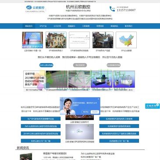Image resolution: width=160 pixels, height=160 pixels.
Task: Open the EPS产品 navigation menu item
Action: point(43,26)
